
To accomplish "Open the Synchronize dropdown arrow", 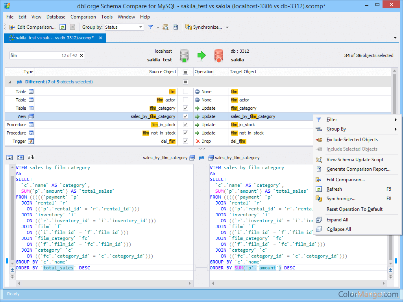I will [x=227, y=28].
